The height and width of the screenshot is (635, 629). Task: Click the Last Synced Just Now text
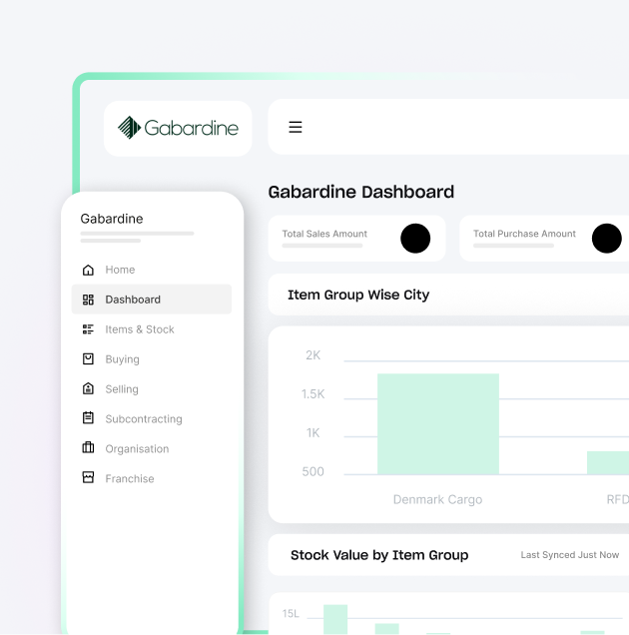570,555
